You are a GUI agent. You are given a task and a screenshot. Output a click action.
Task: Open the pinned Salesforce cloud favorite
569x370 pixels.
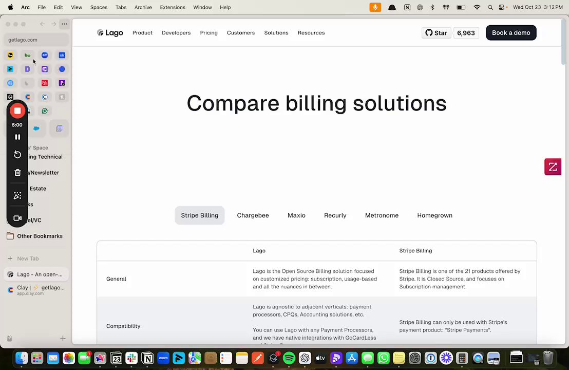36,128
